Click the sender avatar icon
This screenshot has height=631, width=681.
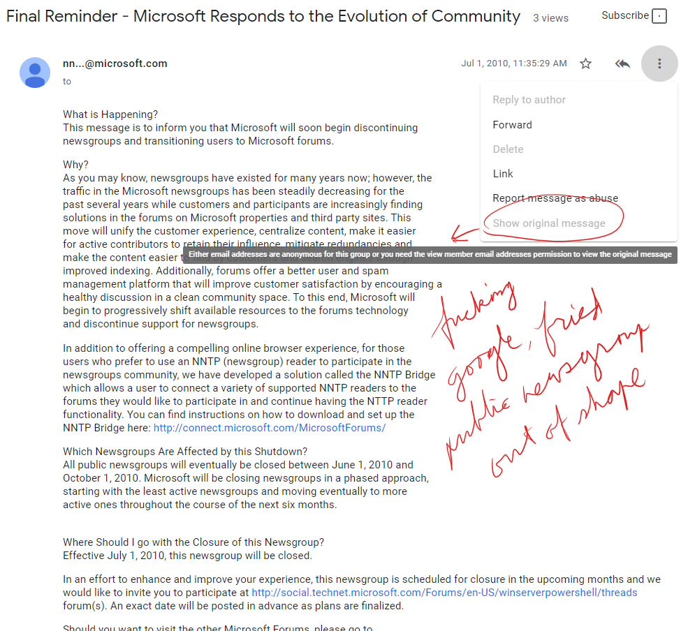pos(35,73)
